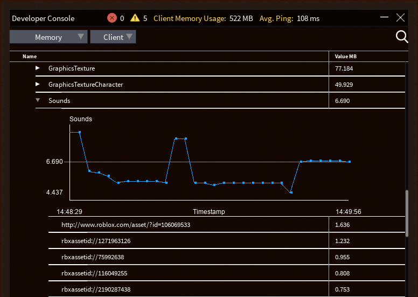Screen dimensions: 418x297
Task: Click the Timestamp axis label
Action: coord(209,212)
